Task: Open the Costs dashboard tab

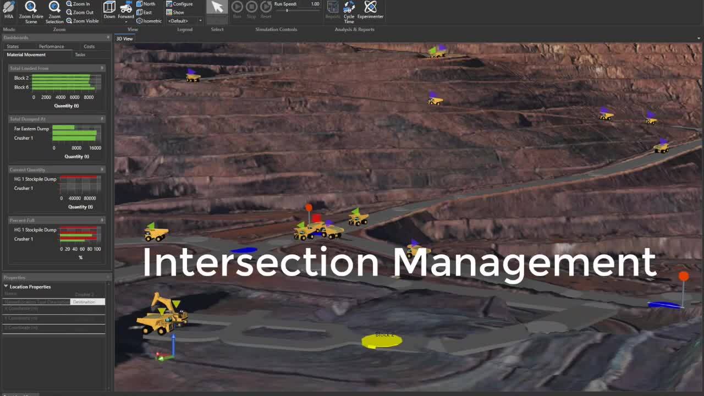Action: [89, 47]
